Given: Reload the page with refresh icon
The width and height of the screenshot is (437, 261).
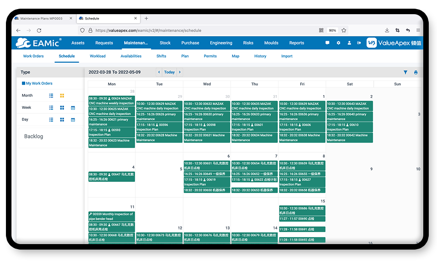Looking at the screenshot, I should (x=39, y=30).
